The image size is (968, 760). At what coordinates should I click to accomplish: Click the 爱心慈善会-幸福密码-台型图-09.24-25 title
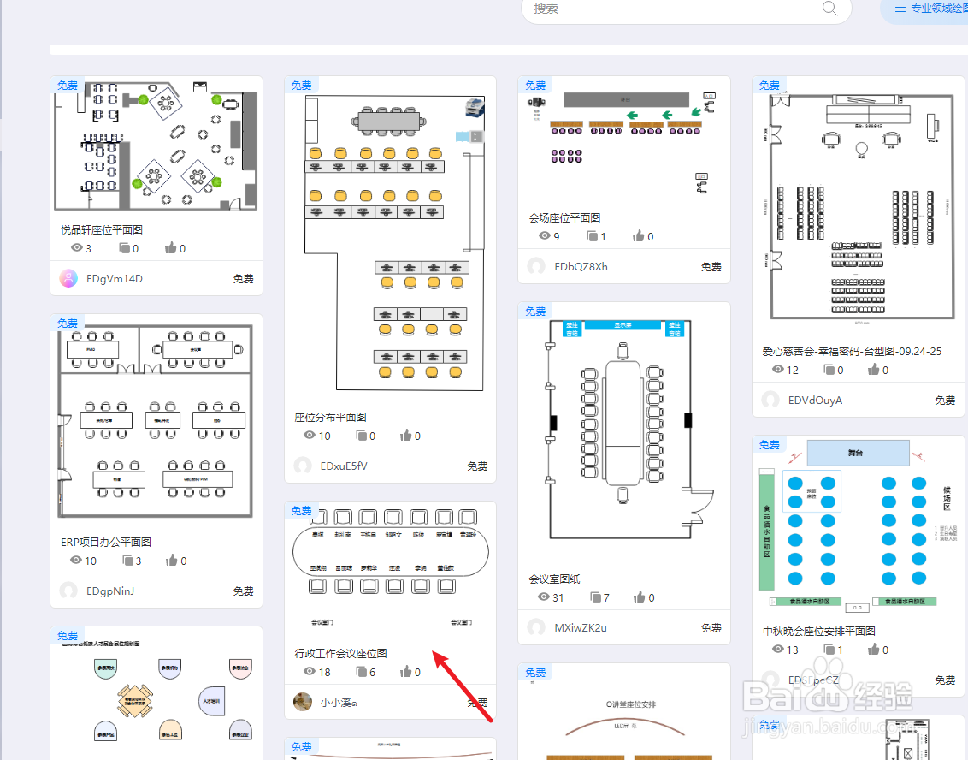click(x=852, y=351)
